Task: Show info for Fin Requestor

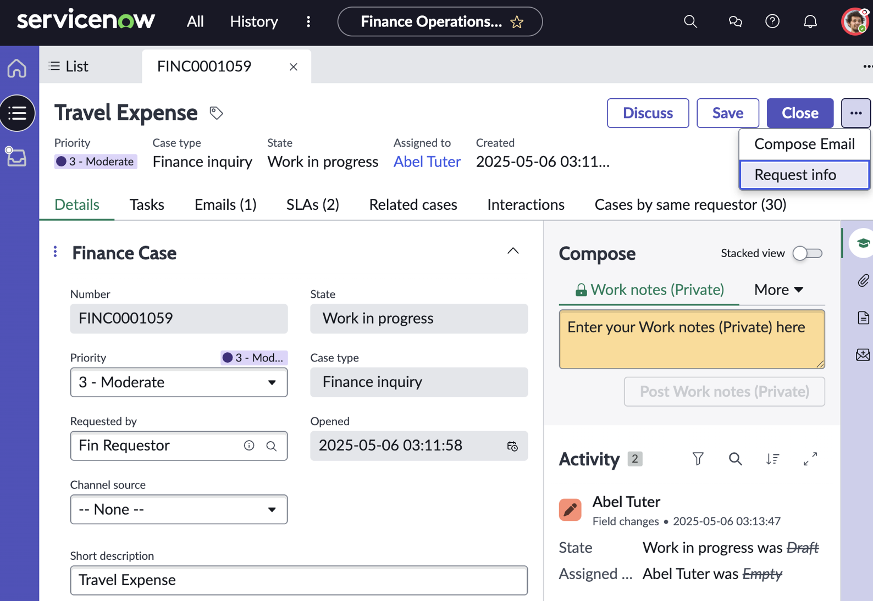Action: click(x=249, y=446)
